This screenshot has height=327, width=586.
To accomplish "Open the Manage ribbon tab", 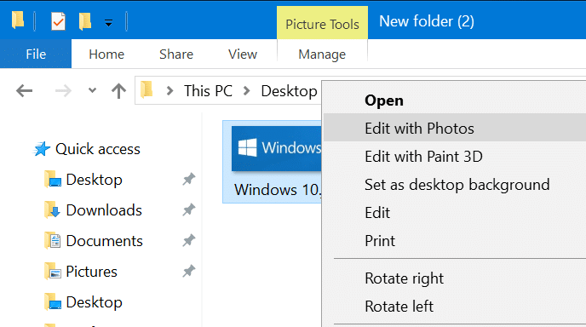I will pyautogui.click(x=322, y=54).
